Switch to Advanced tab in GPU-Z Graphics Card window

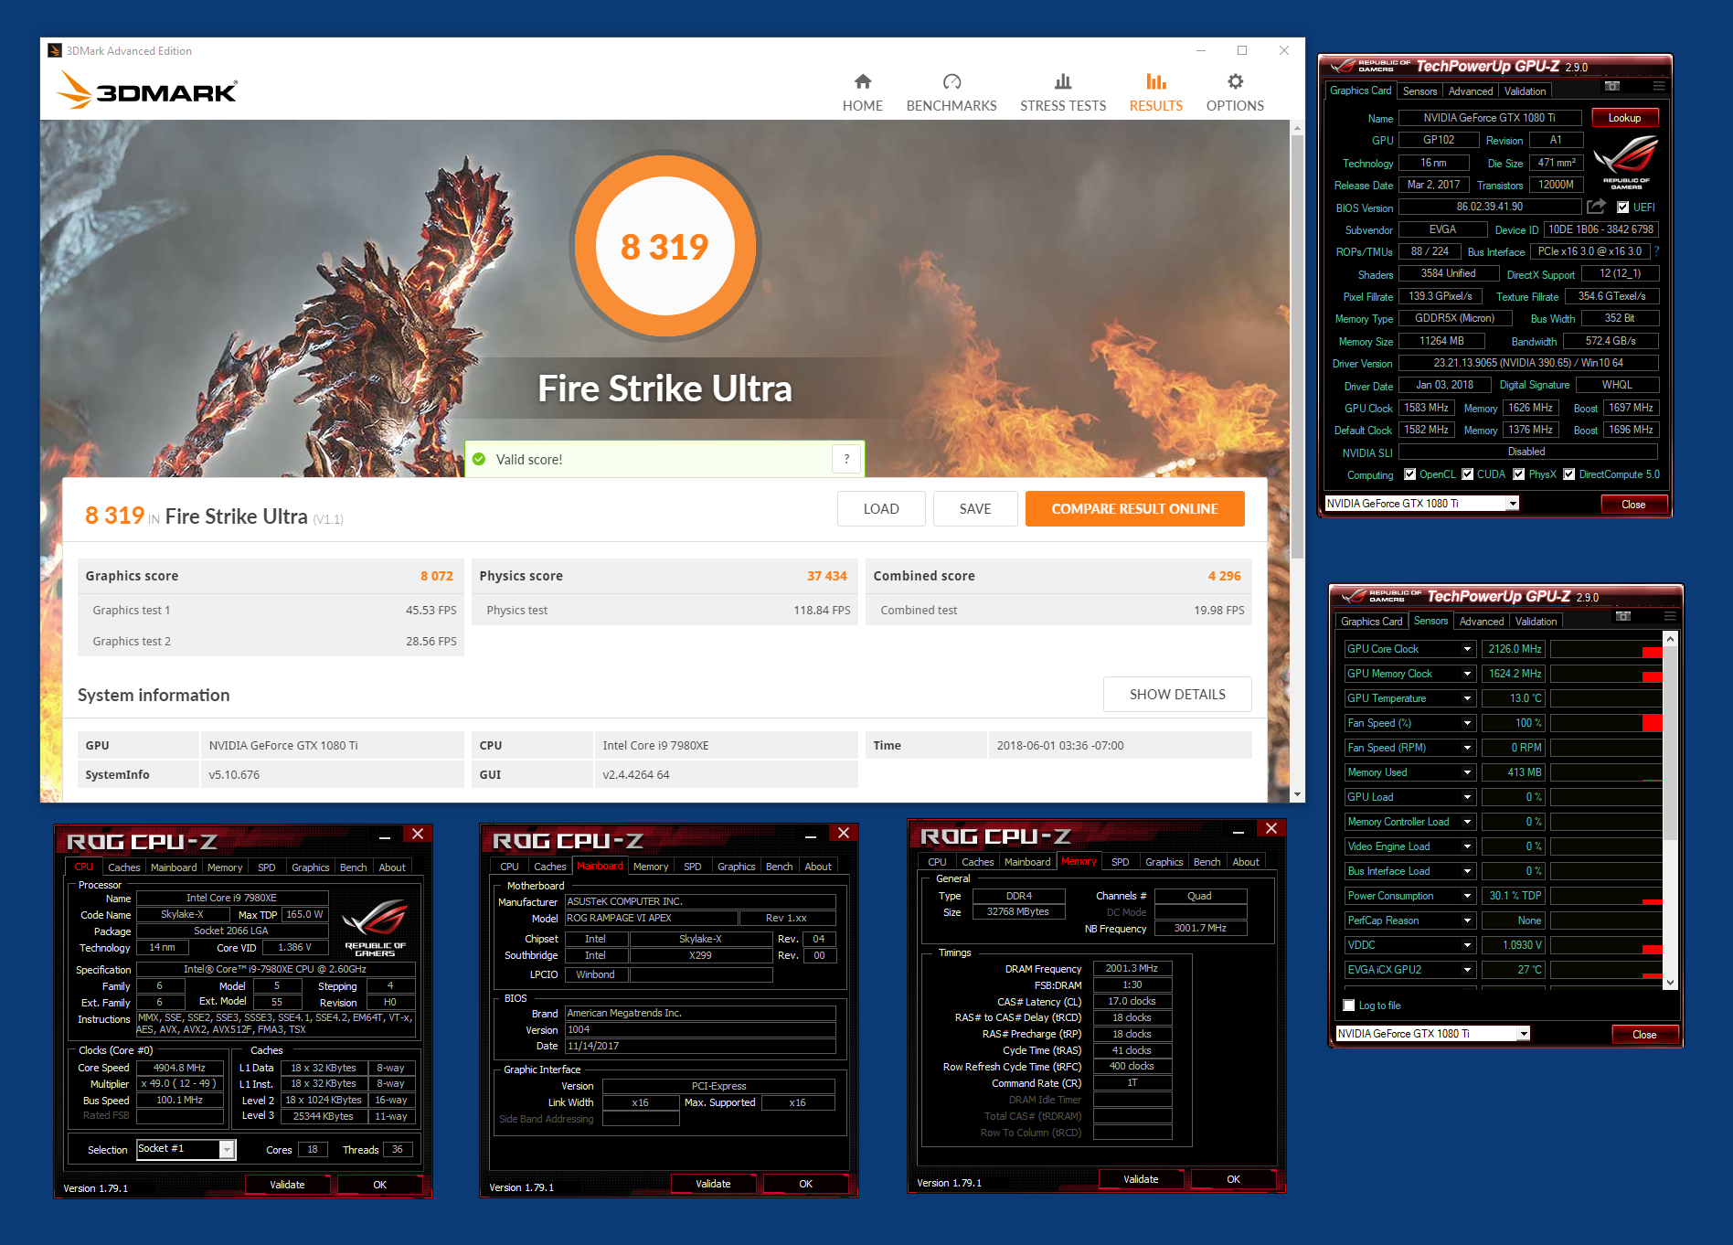(1470, 91)
